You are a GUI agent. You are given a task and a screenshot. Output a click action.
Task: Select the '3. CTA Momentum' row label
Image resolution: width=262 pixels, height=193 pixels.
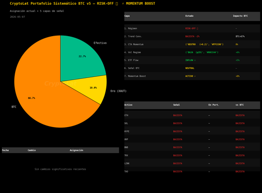(134, 44)
